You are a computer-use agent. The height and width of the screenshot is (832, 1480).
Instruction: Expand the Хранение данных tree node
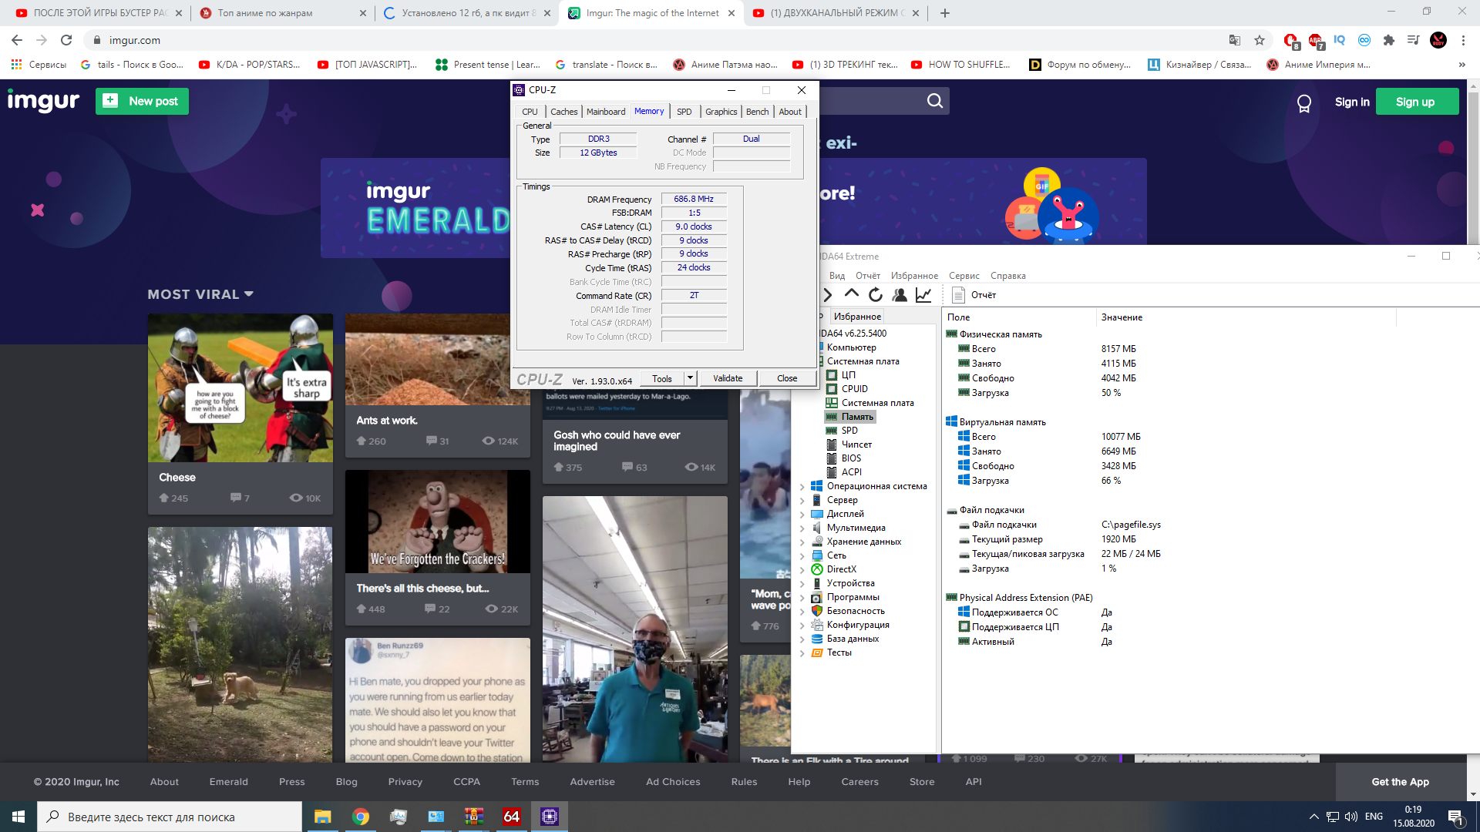point(802,542)
